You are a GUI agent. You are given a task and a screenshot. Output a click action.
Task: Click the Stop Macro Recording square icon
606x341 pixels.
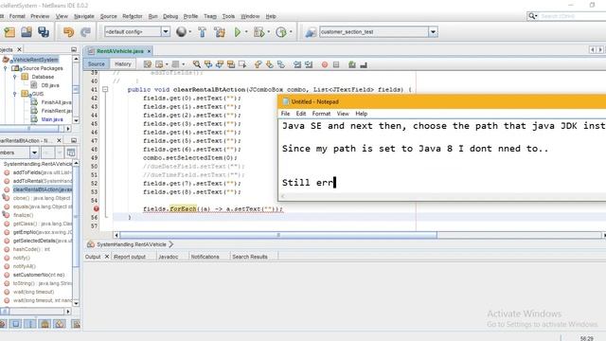tap(336, 64)
